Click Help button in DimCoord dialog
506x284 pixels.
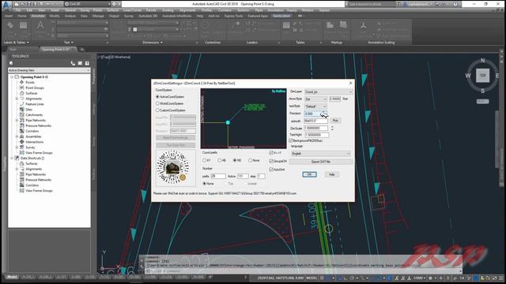click(x=332, y=174)
